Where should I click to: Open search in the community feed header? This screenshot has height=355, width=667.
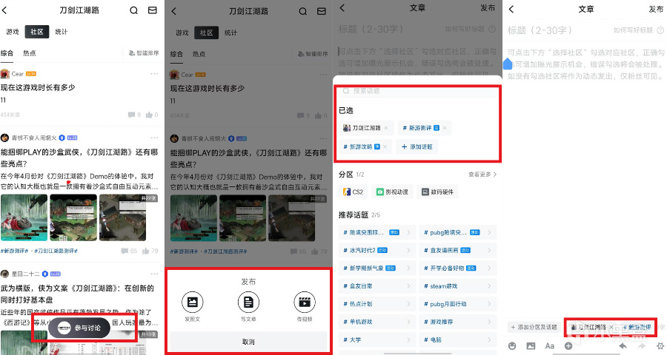pyautogui.click(x=133, y=10)
